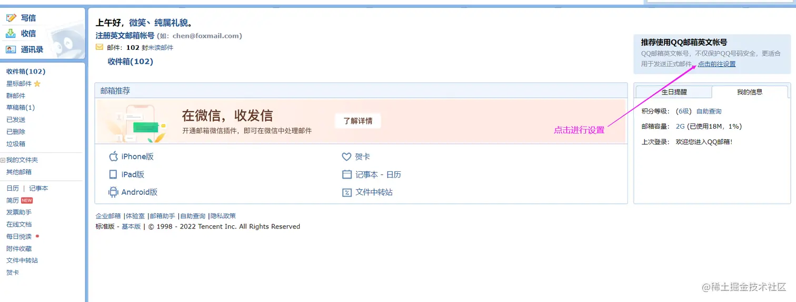Image resolution: width=796 pixels, height=302 pixels.
Task: Click 点击前往设置 link
Action: pyautogui.click(x=717, y=64)
